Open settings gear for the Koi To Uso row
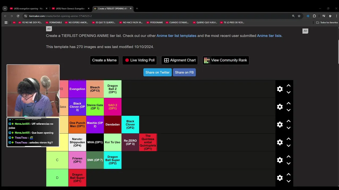 point(280,142)
